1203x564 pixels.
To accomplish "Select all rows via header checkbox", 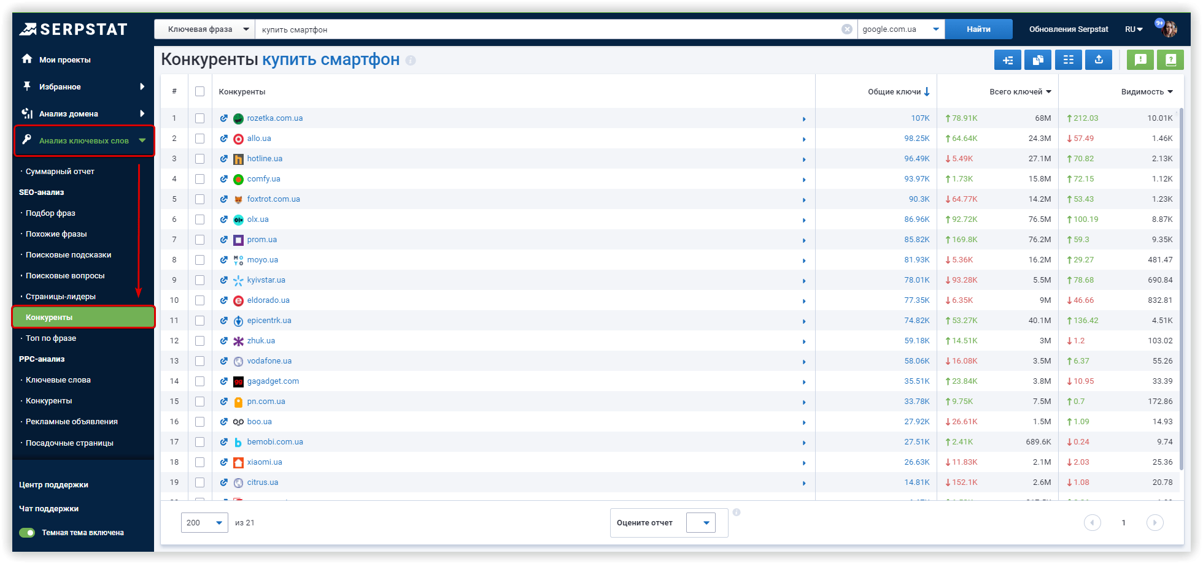I will [199, 91].
